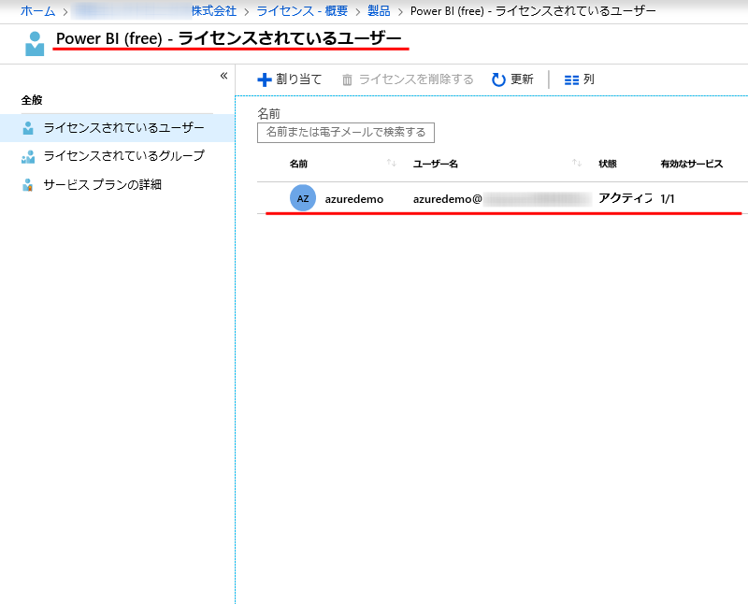Click the name or email search field

[x=346, y=133]
